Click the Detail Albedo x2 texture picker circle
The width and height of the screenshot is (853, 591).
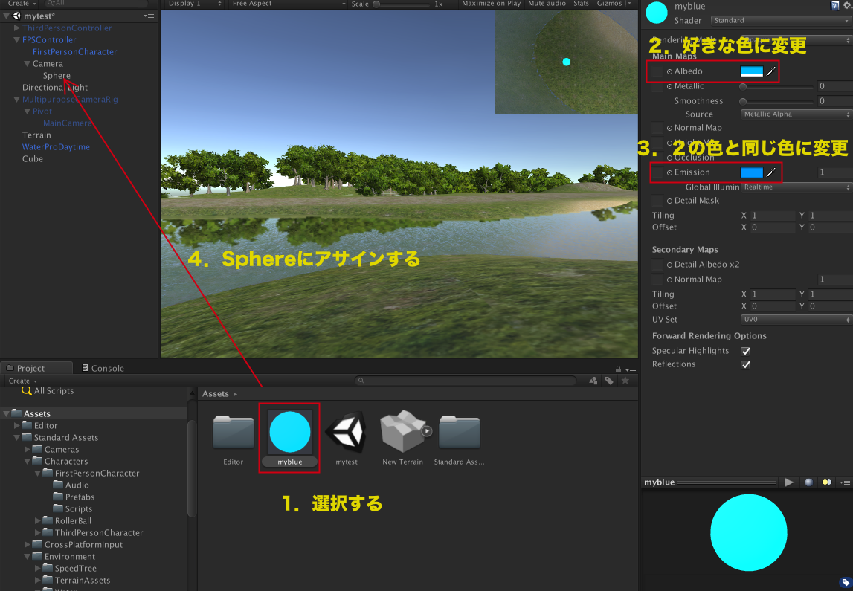click(669, 265)
